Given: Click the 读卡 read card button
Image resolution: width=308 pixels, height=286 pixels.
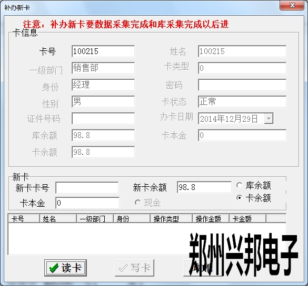Looking at the screenshot, I should [65, 268].
